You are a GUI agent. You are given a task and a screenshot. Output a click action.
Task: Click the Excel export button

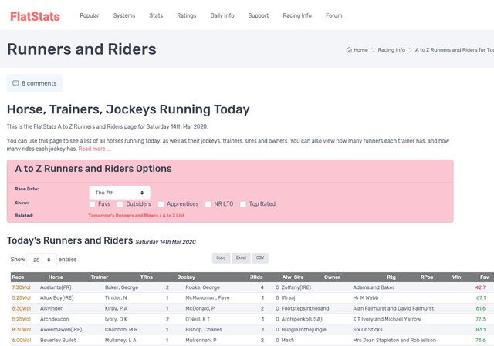[x=241, y=257]
